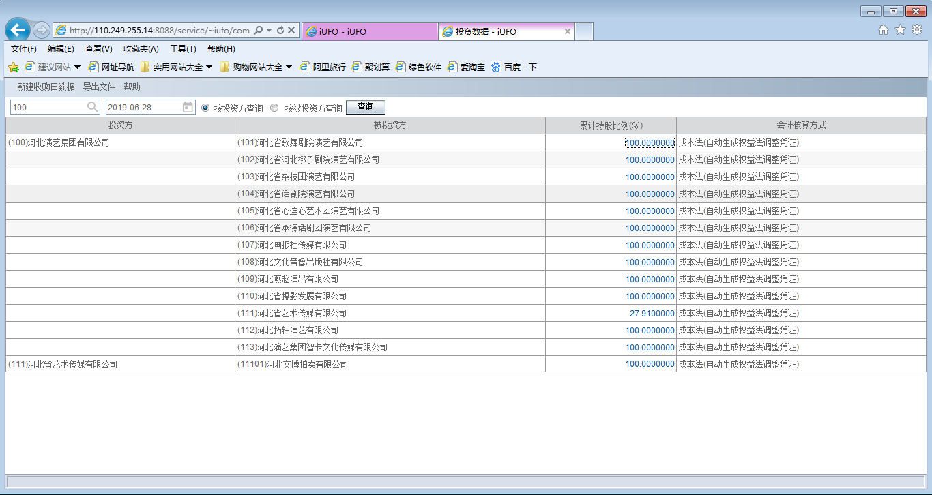
Task: Click the browser home icon
Action: pos(884,29)
